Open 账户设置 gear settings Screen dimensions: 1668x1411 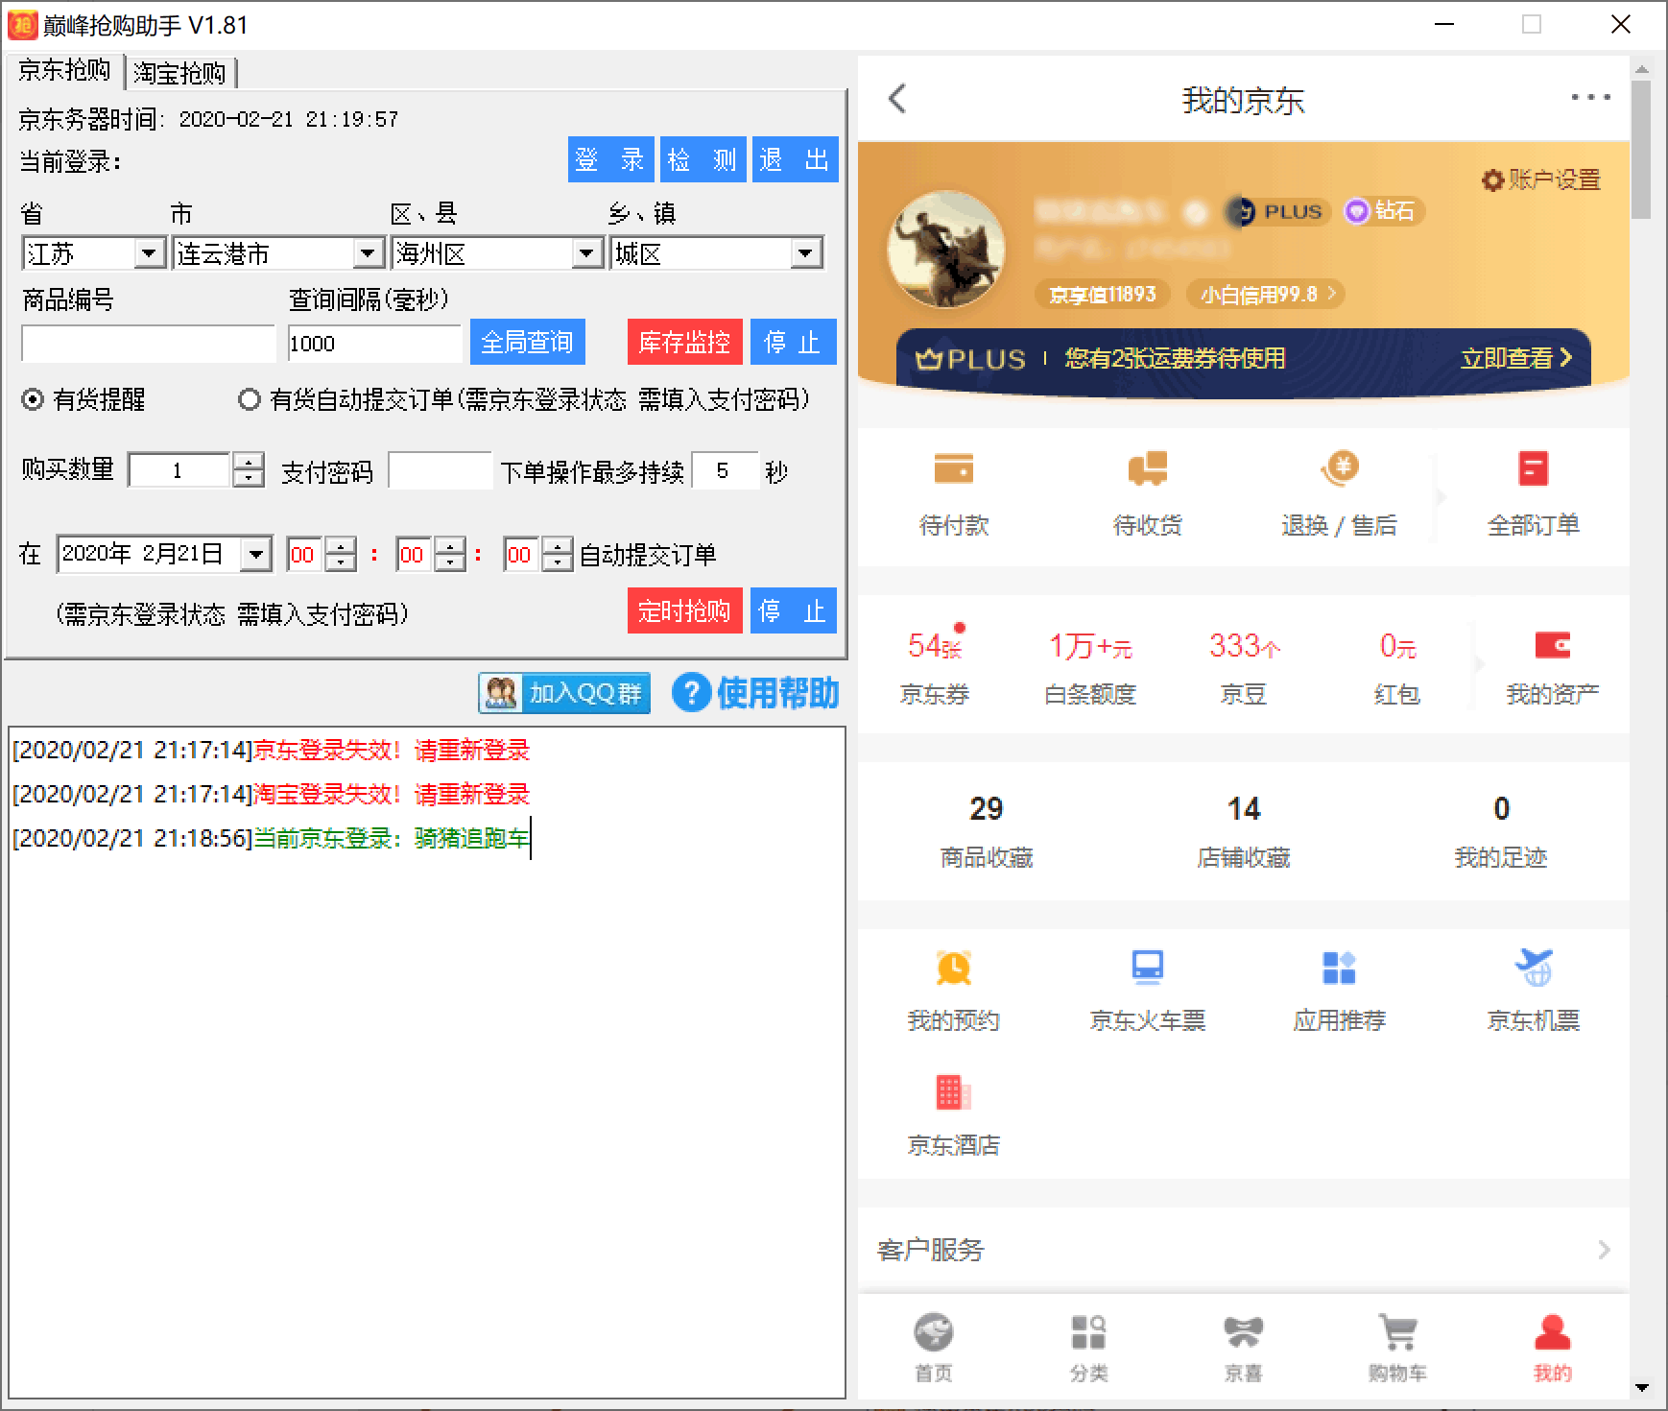click(1541, 179)
